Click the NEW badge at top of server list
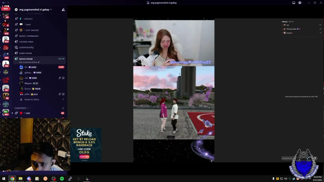Image resolution: width=324 pixels, height=182 pixels. click(x=6, y=9)
